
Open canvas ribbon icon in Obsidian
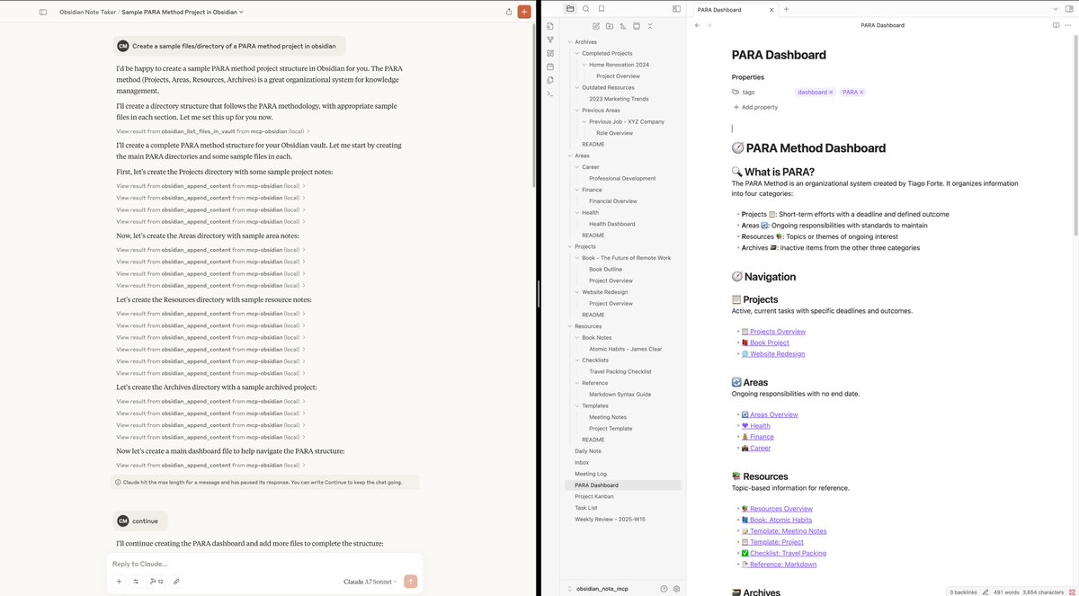tap(550, 53)
